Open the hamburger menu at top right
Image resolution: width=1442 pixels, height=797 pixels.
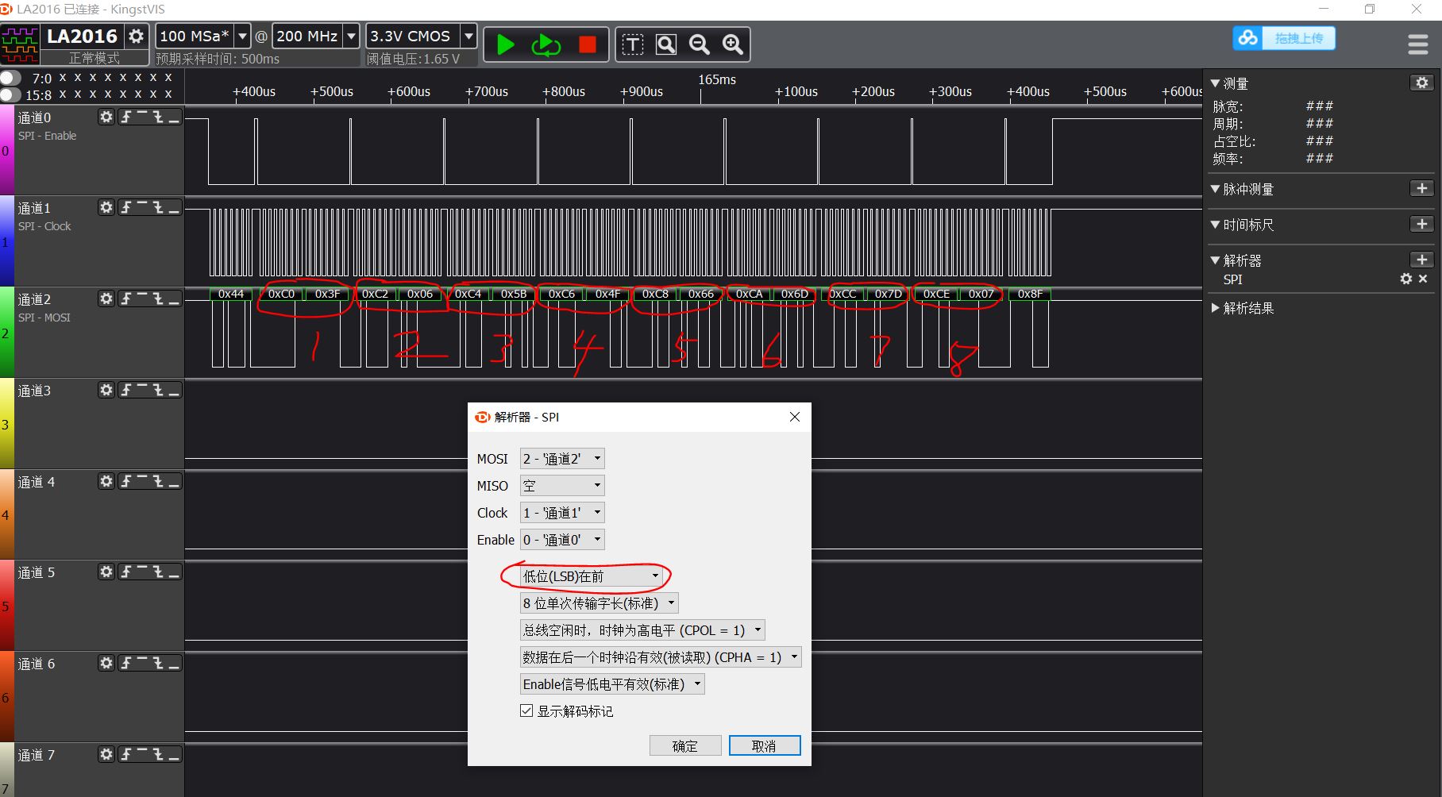click(x=1417, y=44)
